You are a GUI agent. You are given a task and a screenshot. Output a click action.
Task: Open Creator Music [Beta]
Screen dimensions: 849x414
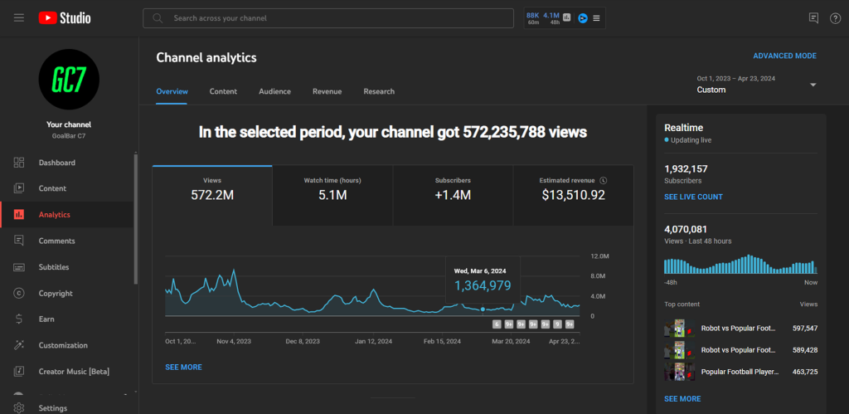pyautogui.click(x=68, y=371)
